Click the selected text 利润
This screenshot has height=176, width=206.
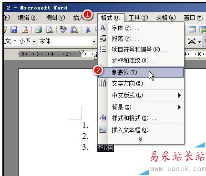[x=105, y=147]
